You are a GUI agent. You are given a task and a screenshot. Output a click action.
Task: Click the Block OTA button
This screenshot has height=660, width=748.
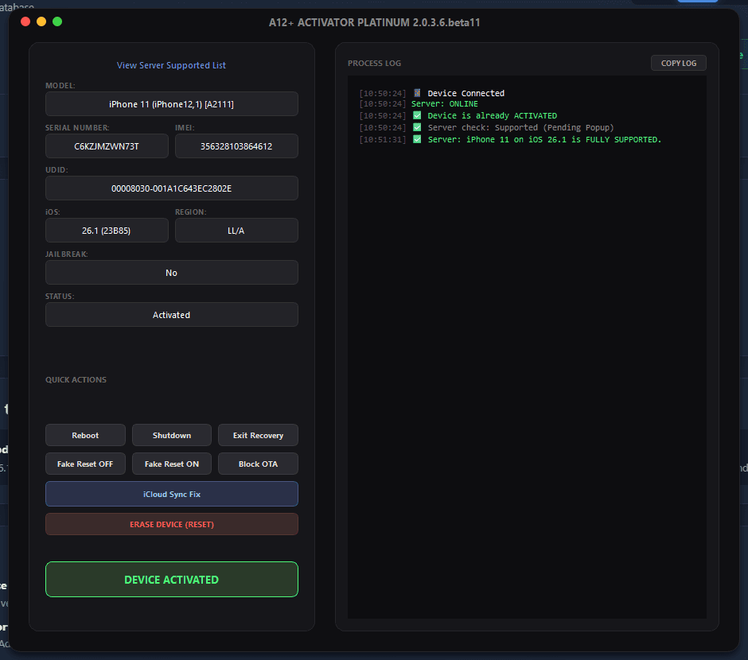(x=258, y=464)
